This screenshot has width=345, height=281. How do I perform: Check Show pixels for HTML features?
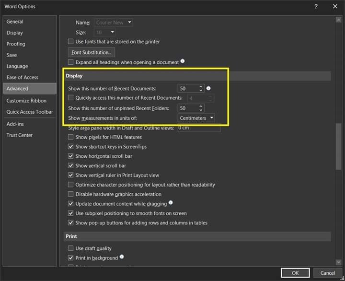(x=70, y=137)
